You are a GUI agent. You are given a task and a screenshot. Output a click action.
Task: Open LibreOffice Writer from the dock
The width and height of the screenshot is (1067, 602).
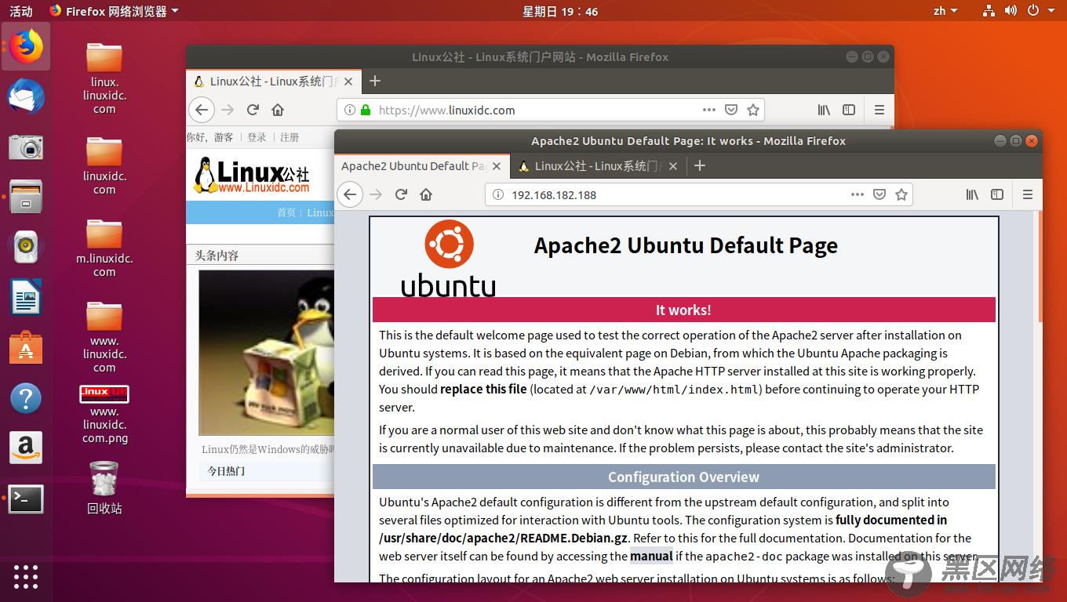(26, 298)
